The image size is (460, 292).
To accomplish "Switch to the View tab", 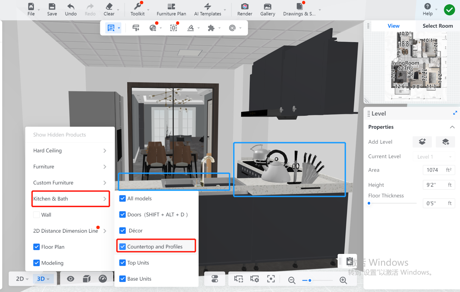I will (x=393, y=26).
